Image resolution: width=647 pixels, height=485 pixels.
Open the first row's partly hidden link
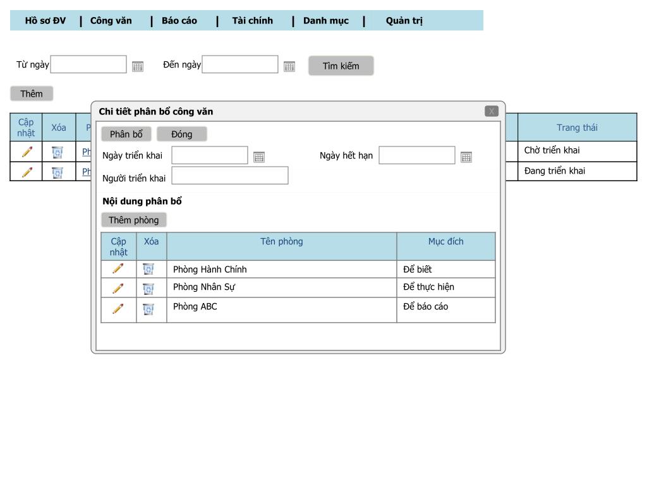coord(86,152)
